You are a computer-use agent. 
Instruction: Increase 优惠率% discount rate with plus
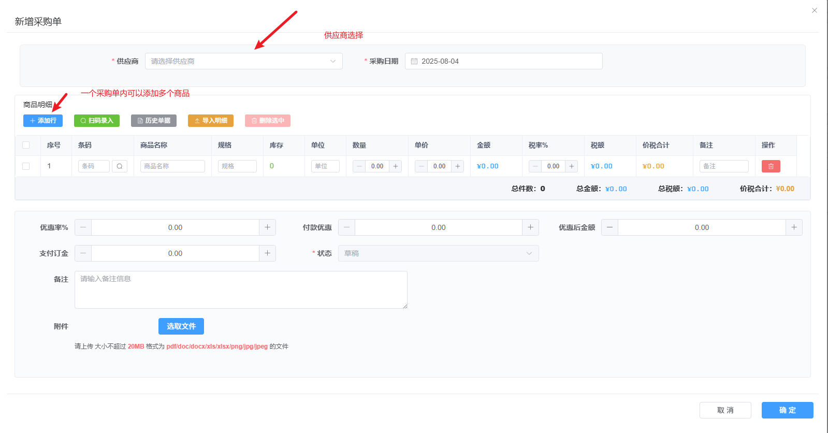(267, 227)
